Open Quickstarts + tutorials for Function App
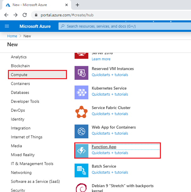The image size is (191, 192). pos(110,153)
